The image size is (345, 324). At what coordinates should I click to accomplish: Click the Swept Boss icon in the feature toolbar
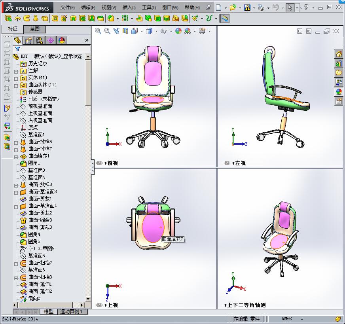coord(27,18)
